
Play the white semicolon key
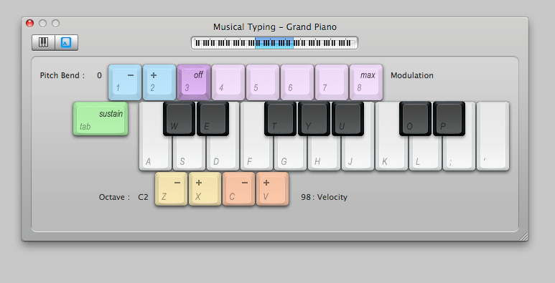click(459, 154)
